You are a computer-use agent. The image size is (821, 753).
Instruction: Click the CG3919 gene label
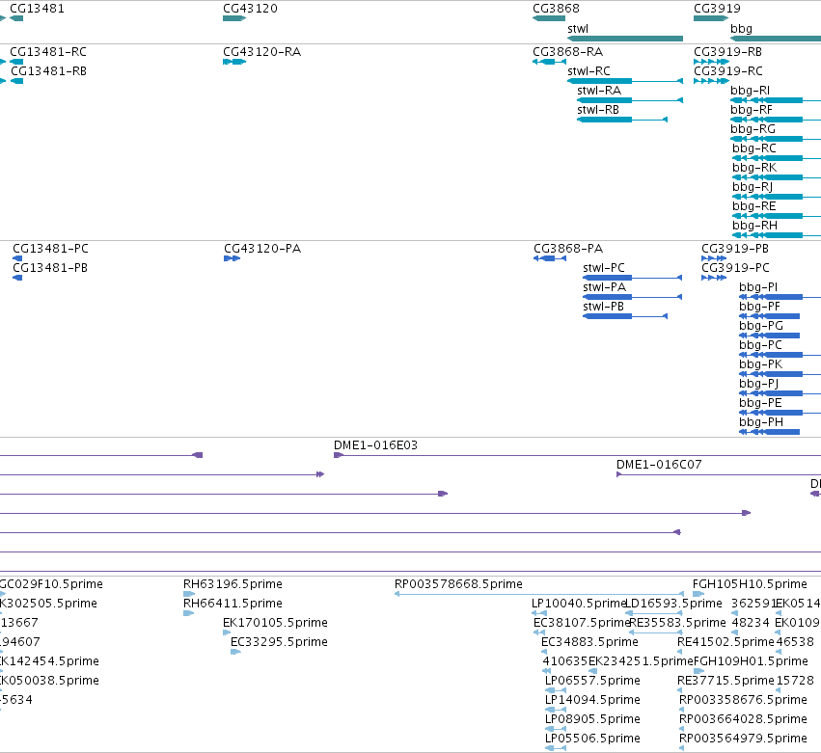tap(718, 9)
